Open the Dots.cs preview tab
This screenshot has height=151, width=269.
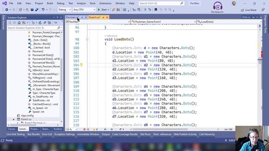(246, 17)
